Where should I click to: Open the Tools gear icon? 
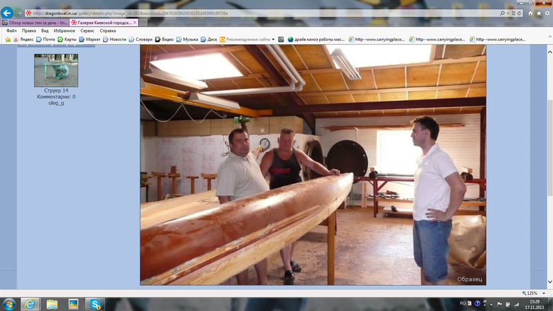[x=547, y=13]
